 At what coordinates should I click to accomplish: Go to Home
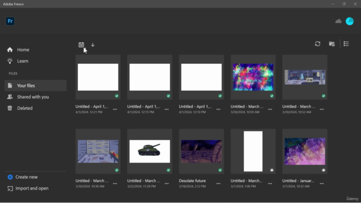coord(36,50)
